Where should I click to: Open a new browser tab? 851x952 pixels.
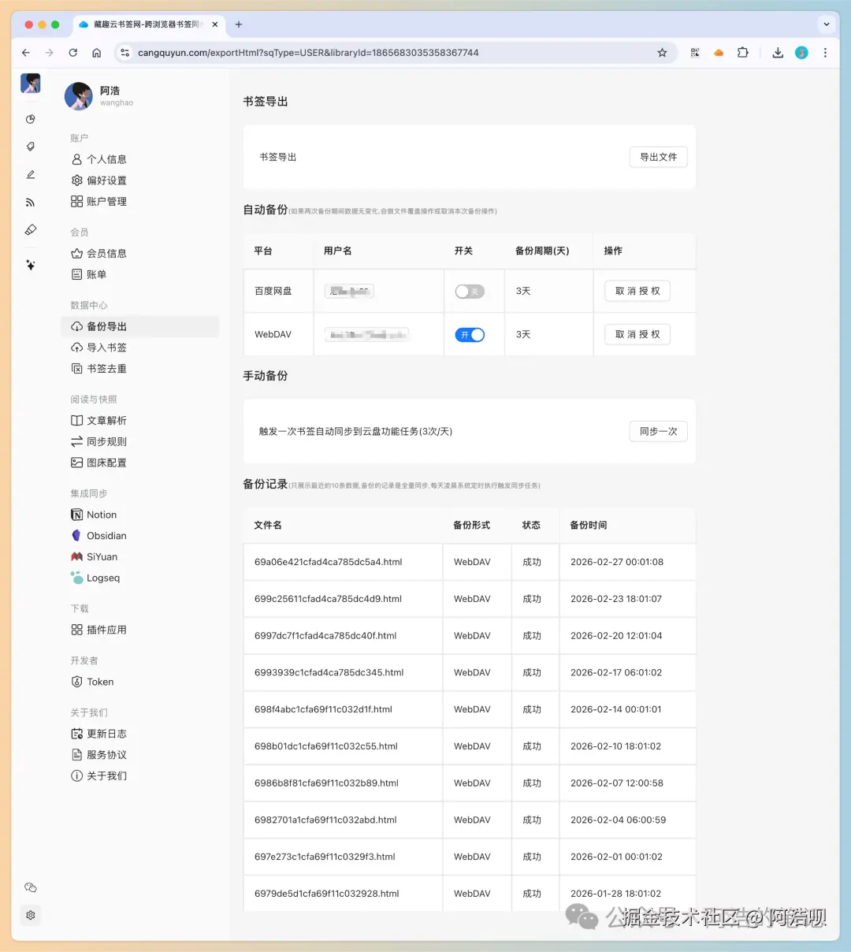click(x=239, y=24)
